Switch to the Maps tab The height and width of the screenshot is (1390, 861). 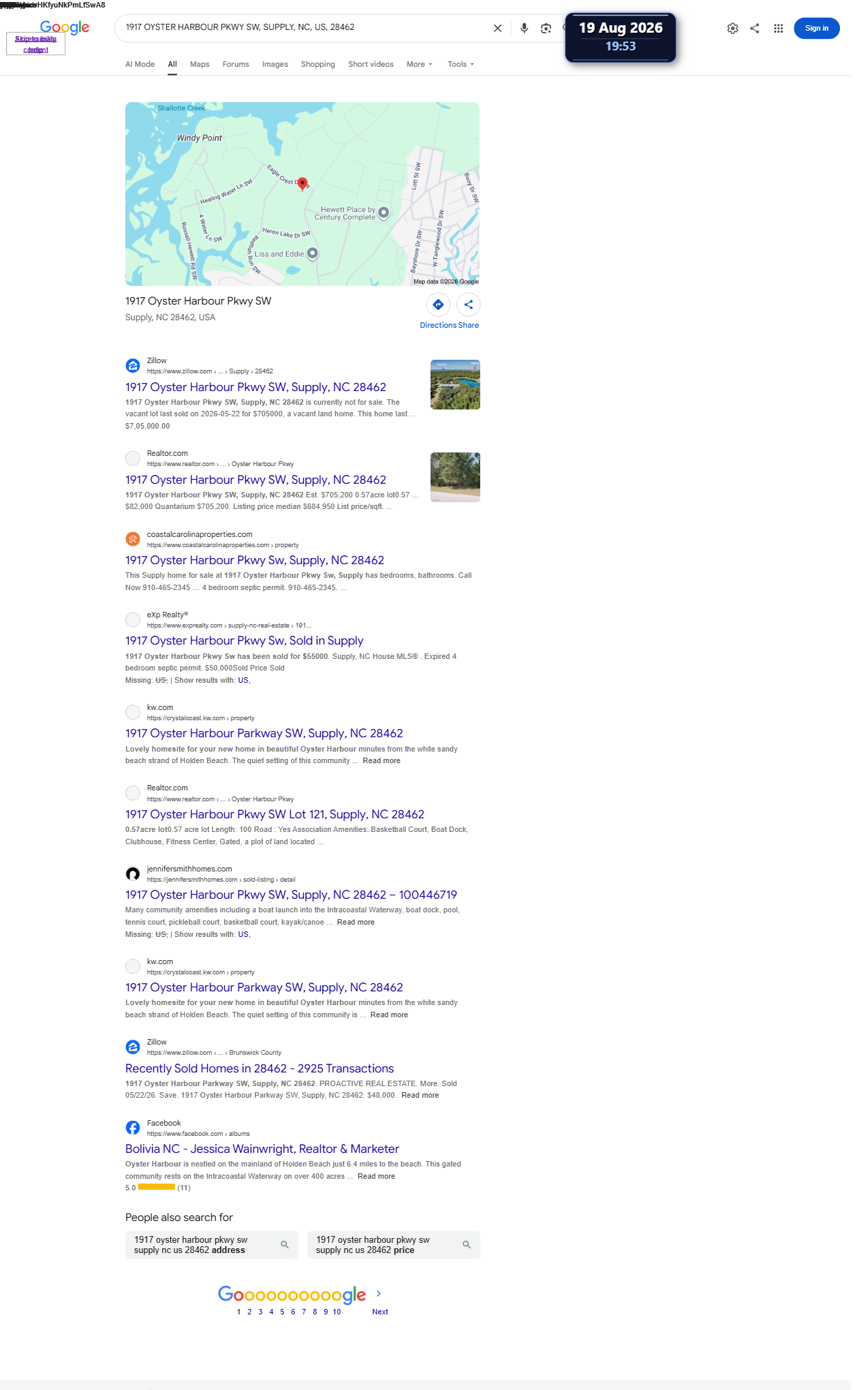point(200,64)
